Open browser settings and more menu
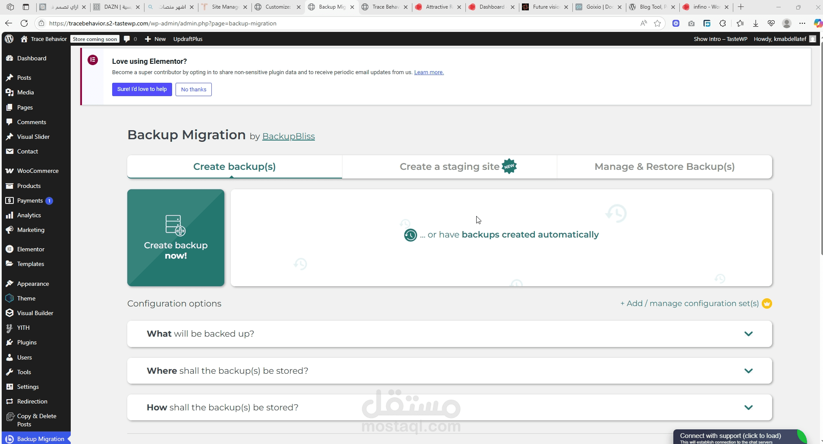 click(802, 23)
